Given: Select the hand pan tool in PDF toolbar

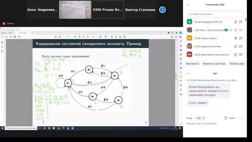Looking at the screenshot, I should click(x=80, y=37).
